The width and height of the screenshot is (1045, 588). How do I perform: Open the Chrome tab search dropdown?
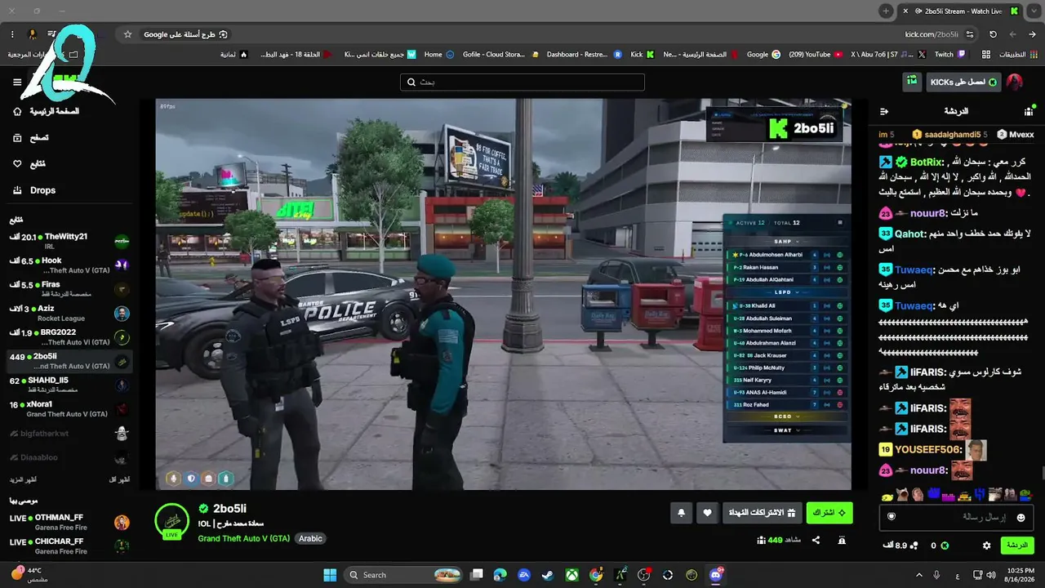(x=1032, y=11)
